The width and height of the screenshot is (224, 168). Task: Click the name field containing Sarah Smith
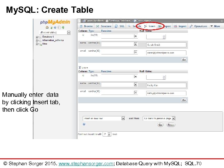point(166,45)
